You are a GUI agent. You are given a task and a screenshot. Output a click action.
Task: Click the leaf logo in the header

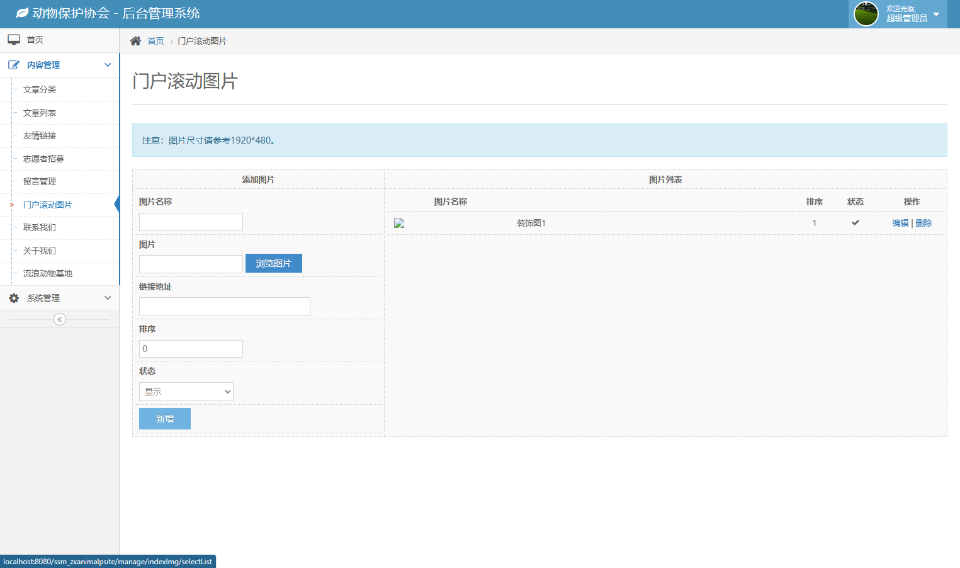tap(22, 13)
